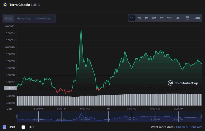Click the CoinMarketCap watermark logo
Viewport: 205px width, 131px height.
click(x=183, y=83)
